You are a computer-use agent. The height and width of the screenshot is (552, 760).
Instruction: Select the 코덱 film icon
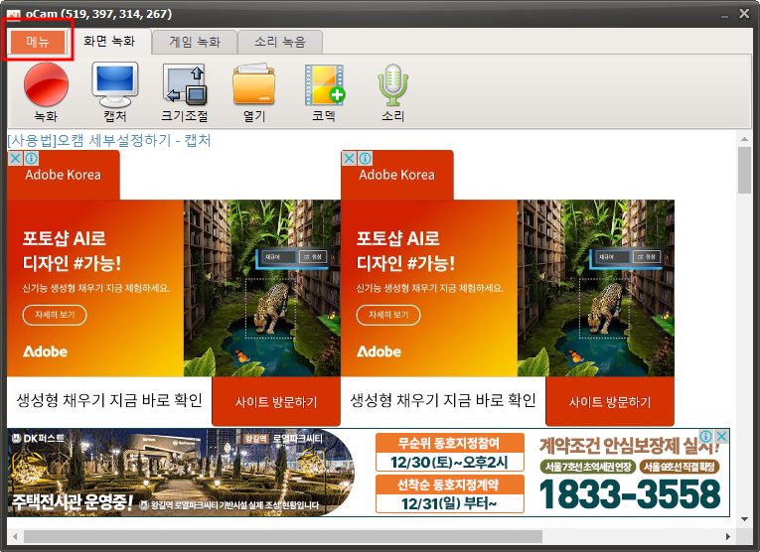point(324,85)
